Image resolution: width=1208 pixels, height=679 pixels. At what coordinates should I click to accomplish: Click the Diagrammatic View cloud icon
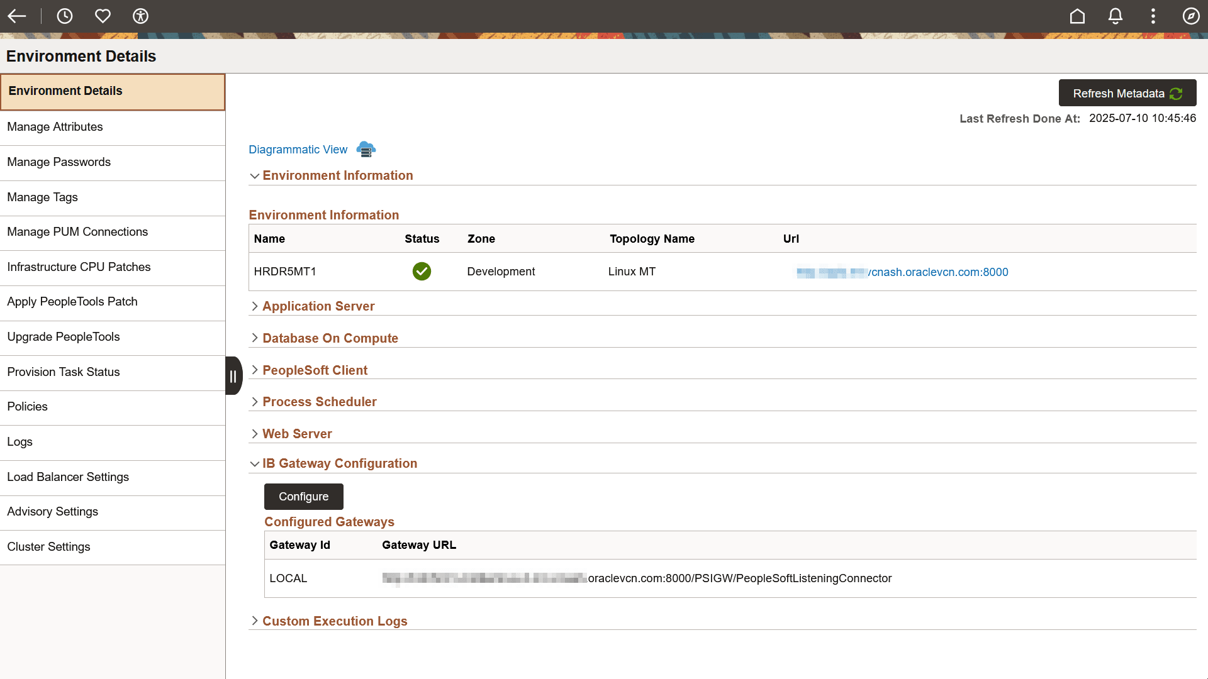click(366, 149)
